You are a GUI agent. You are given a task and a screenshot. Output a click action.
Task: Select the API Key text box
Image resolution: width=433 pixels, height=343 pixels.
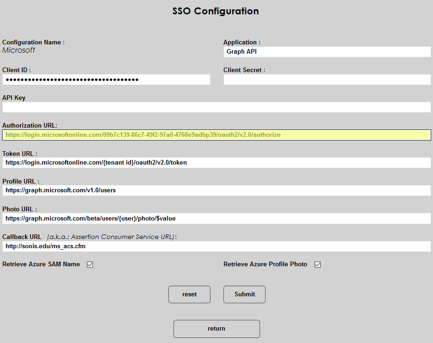[216, 107]
